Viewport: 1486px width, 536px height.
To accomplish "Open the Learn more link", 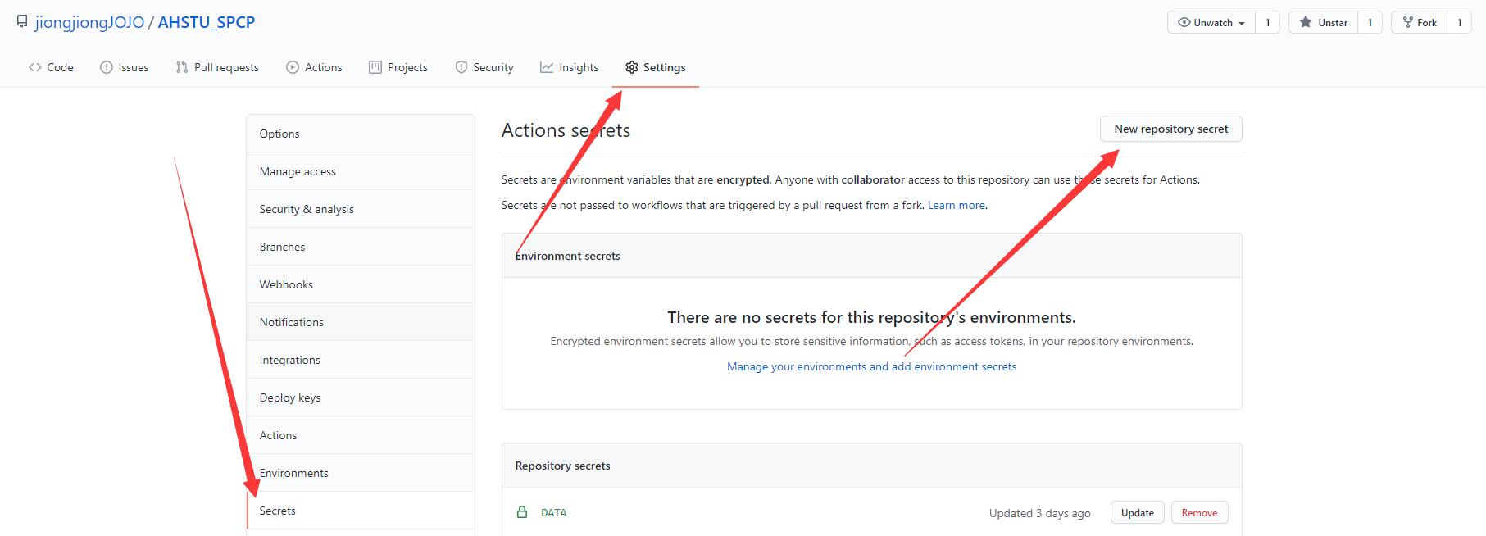I will tap(956, 205).
